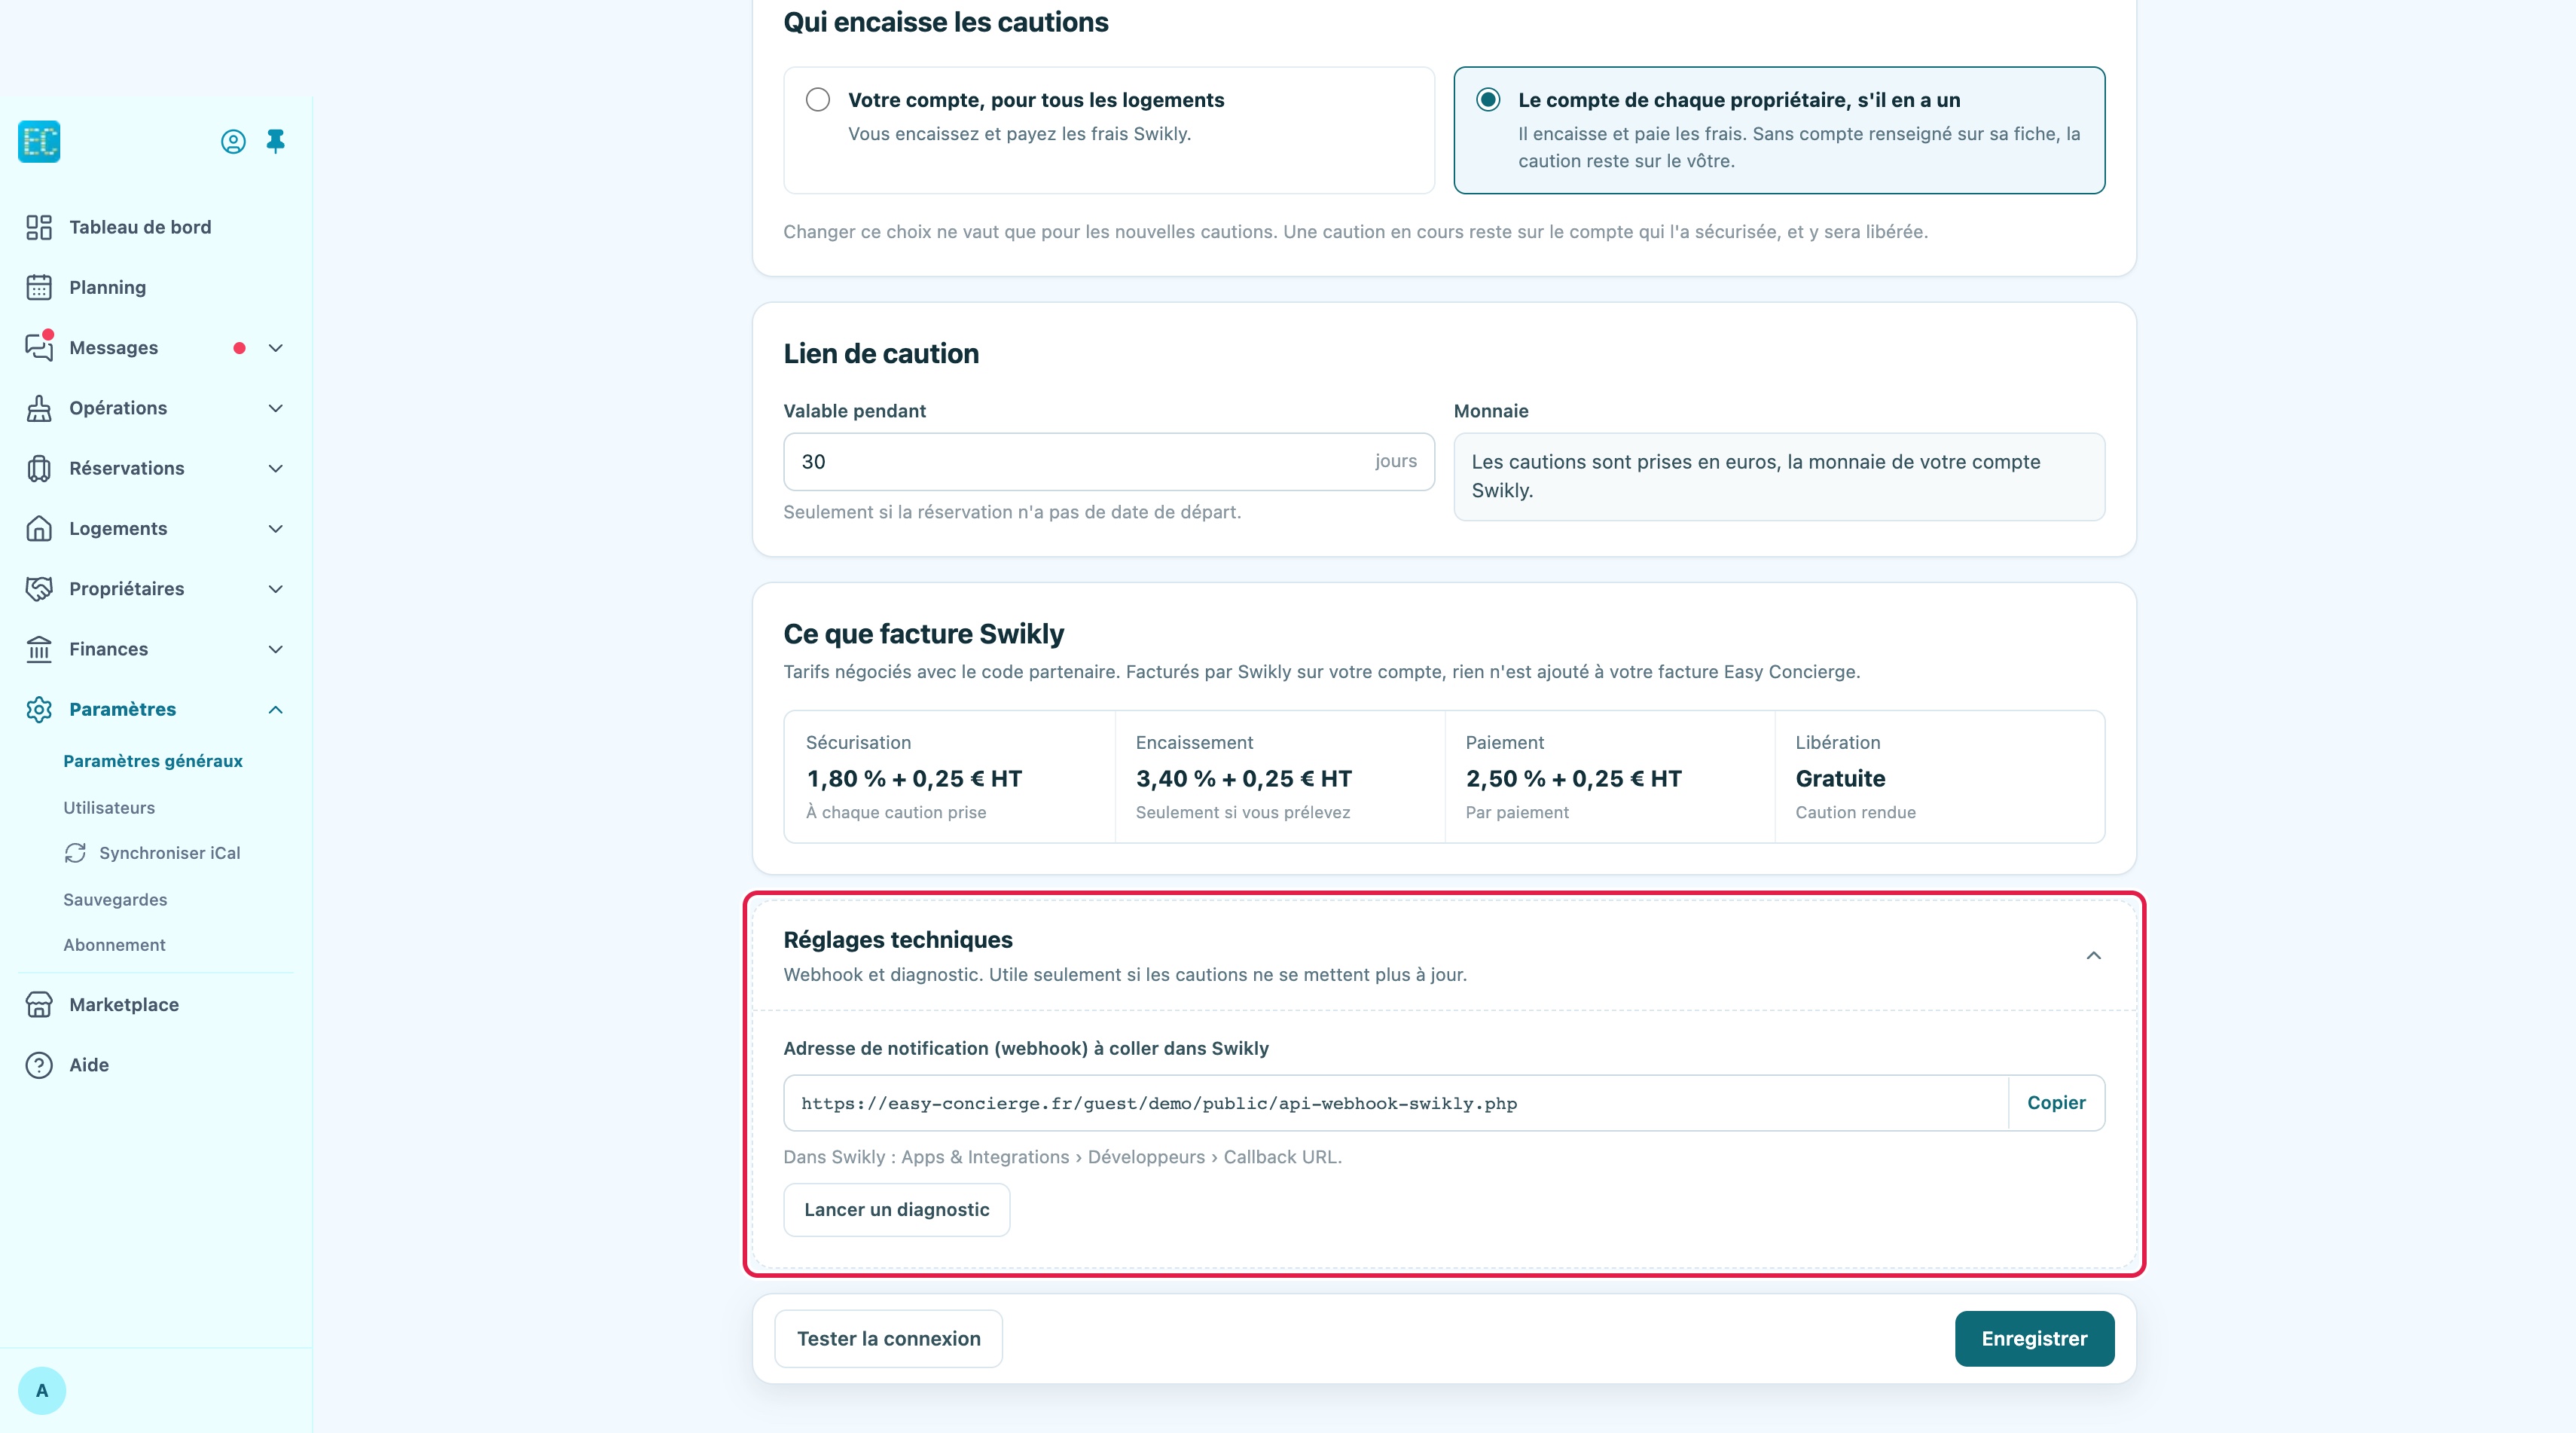
Task: Expand the Finances submenu chevron
Action: [x=276, y=649]
